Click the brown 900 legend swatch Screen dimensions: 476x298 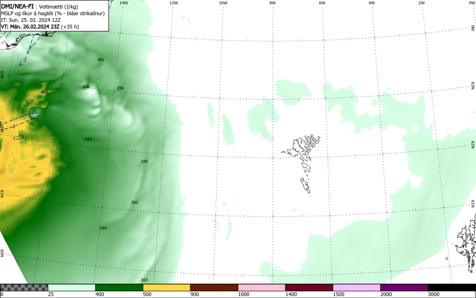214,288
